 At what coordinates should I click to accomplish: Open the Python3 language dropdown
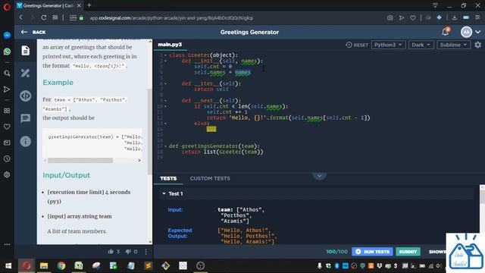click(388, 45)
